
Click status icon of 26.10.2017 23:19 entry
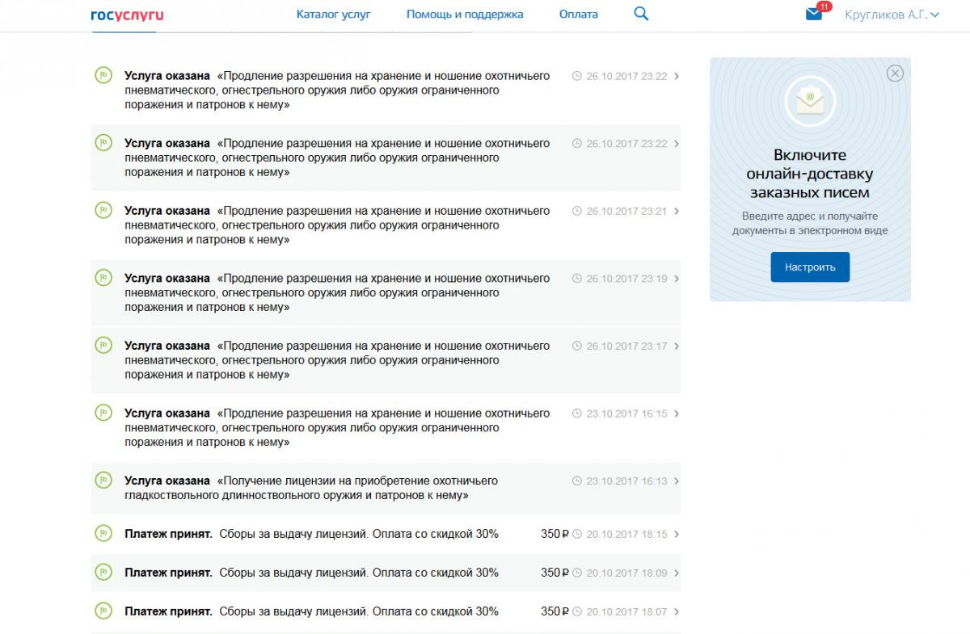tap(103, 278)
